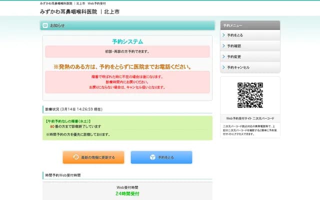Click the 時間予約Web受付時間 section header
The image size is (320, 200).
point(63,175)
